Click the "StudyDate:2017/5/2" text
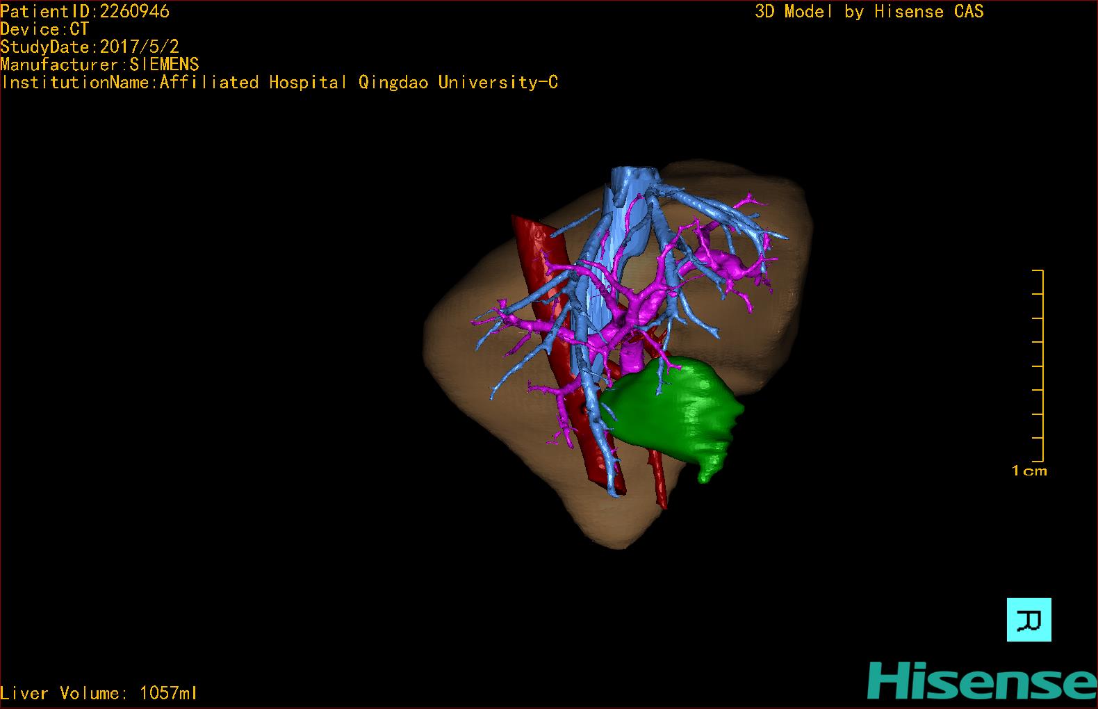Screen dimensions: 1098x709 click(90, 47)
